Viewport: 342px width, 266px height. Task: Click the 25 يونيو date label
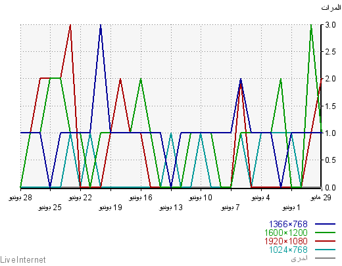point(50,208)
